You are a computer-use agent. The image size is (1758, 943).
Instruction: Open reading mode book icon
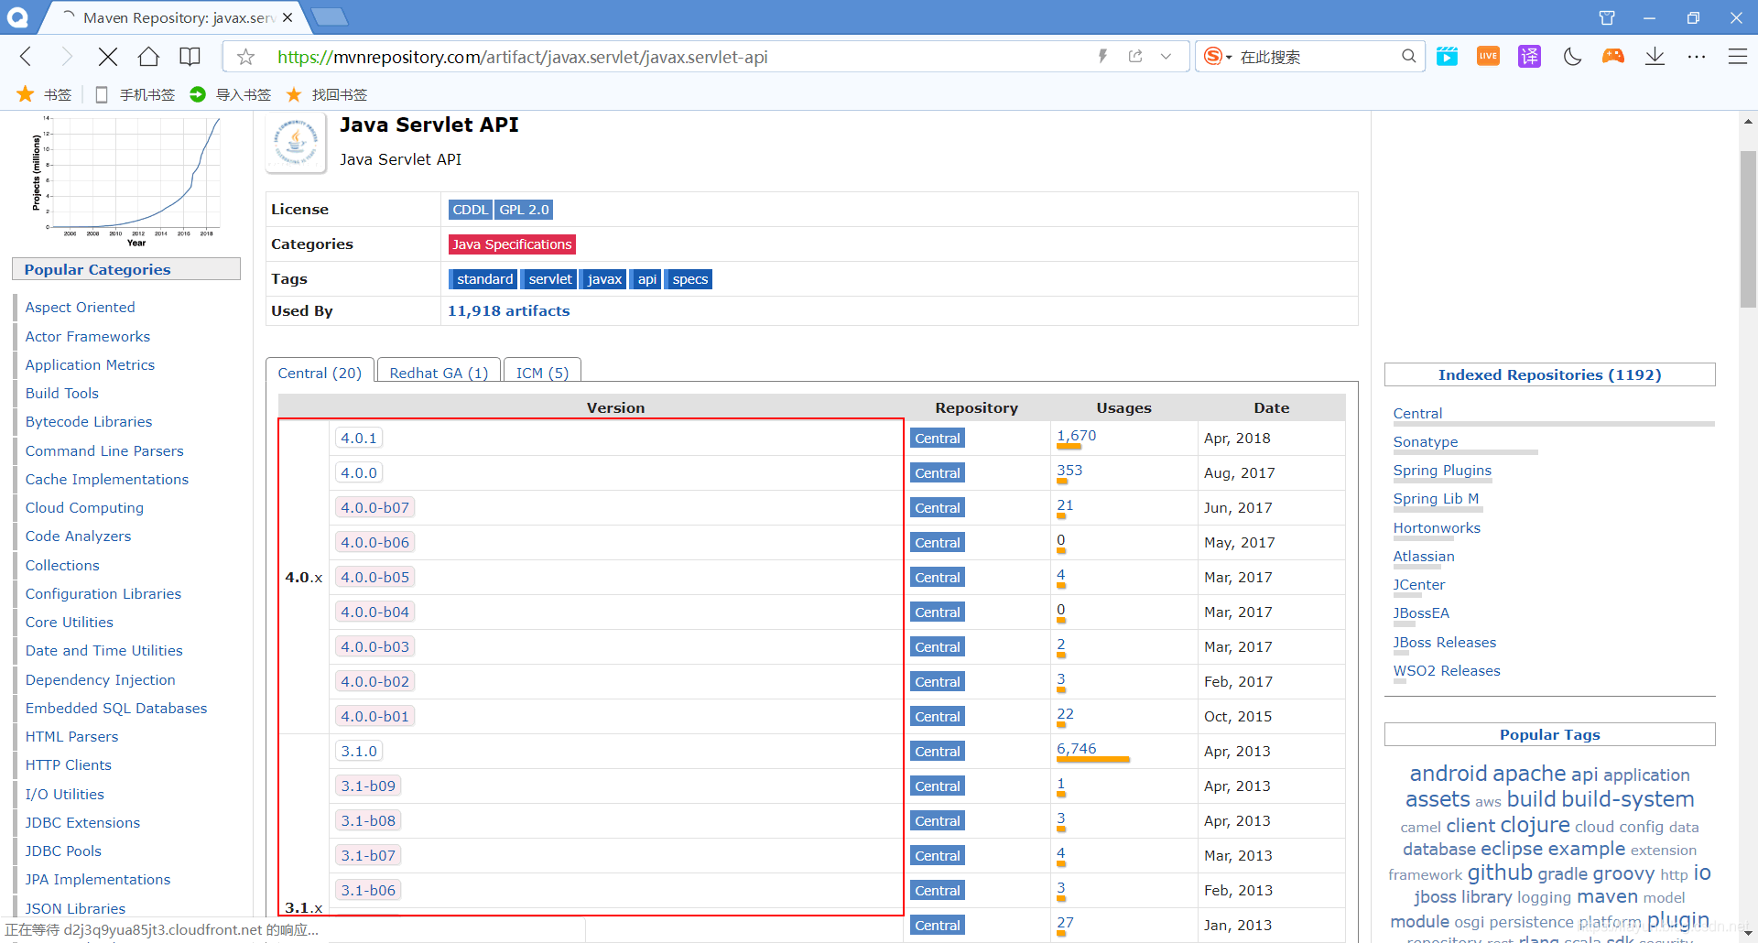click(x=190, y=57)
